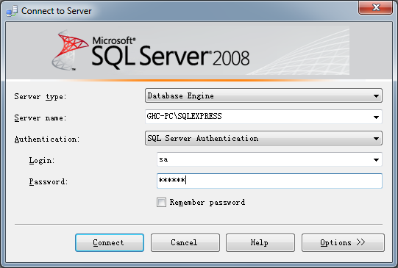Expand the Options >> settings
The height and width of the screenshot is (268, 398).
[x=343, y=242]
